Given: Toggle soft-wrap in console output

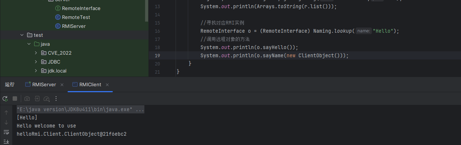Looking at the screenshot, I should (6, 132).
